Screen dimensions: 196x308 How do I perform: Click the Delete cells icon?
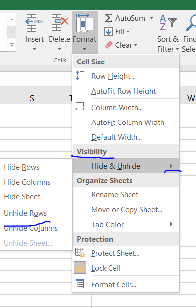pyautogui.click(x=60, y=23)
